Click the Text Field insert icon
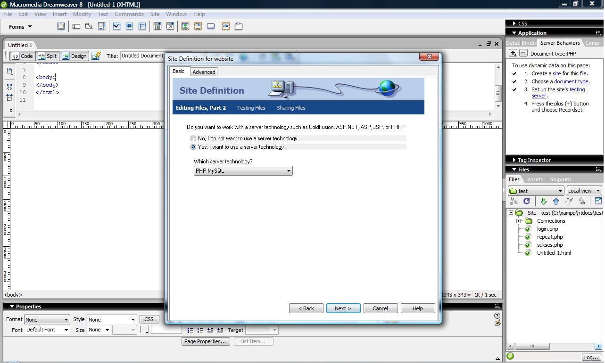Screen dimensions: 605x363 [x=76, y=26]
